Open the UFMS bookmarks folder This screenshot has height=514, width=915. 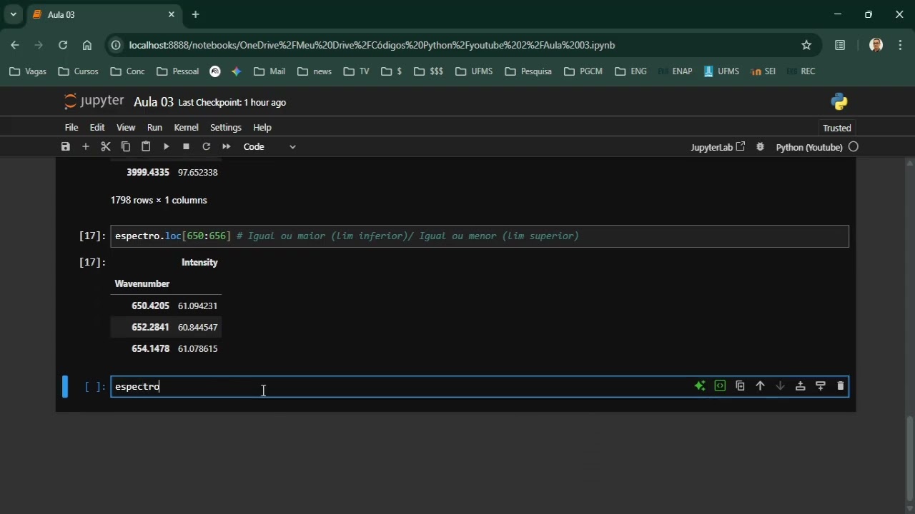(x=473, y=71)
